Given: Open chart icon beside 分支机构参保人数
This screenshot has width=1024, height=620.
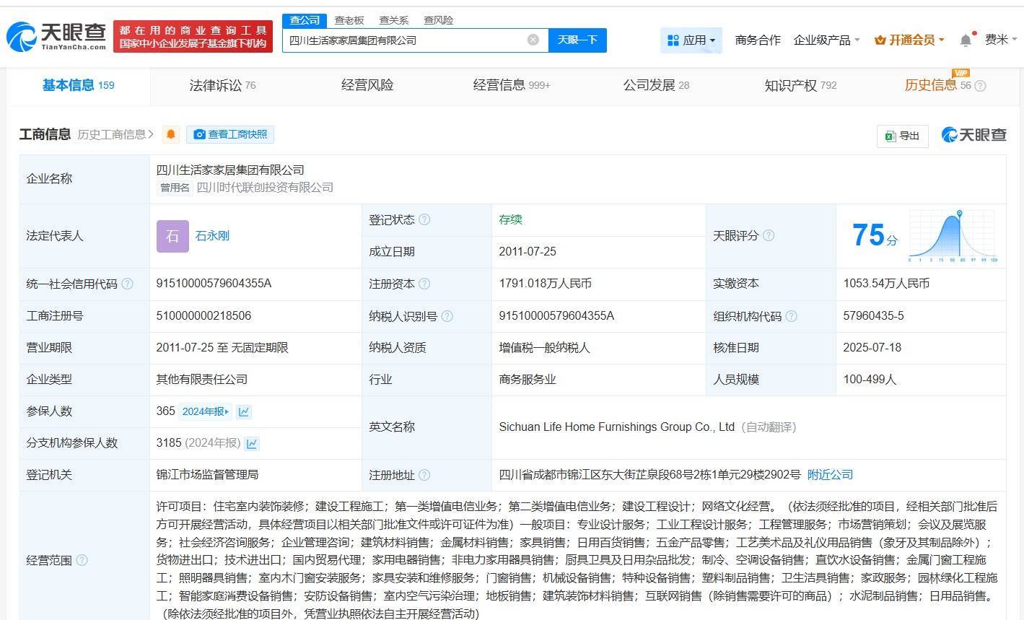Looking at the screenshot, I should (x=252, y=443).
